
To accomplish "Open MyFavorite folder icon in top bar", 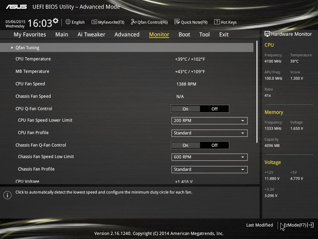I will point(94,22).
